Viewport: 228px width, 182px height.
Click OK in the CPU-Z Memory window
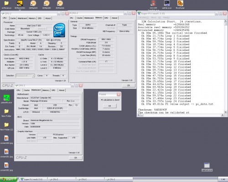point(129,86)
